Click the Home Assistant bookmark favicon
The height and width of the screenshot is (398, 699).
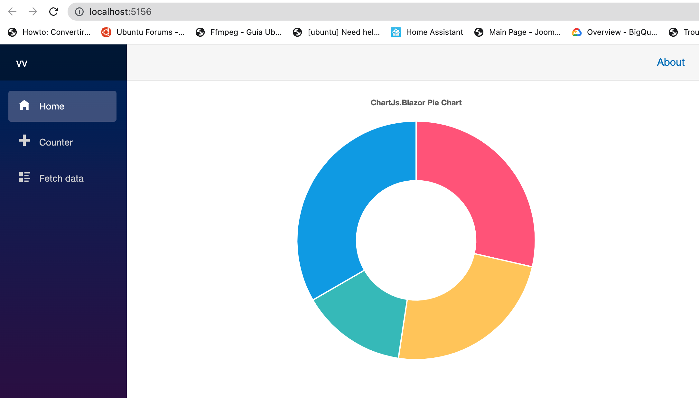coord(396,32)
